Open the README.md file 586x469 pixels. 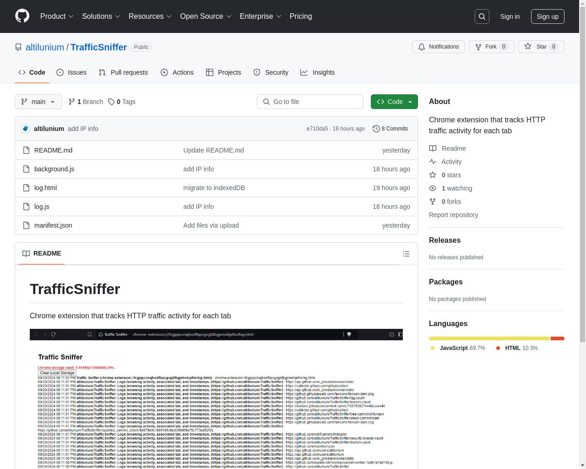click(x=53, y=150)
